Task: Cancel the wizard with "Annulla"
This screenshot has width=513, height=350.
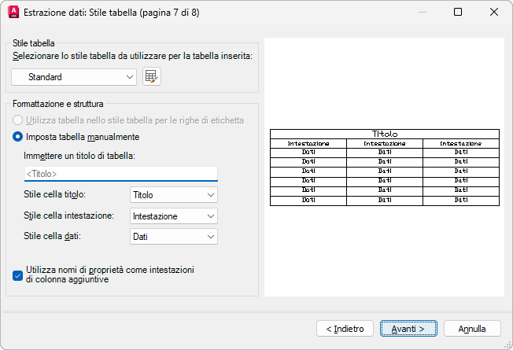Action: pyautogui.click(x=472, y=328)
